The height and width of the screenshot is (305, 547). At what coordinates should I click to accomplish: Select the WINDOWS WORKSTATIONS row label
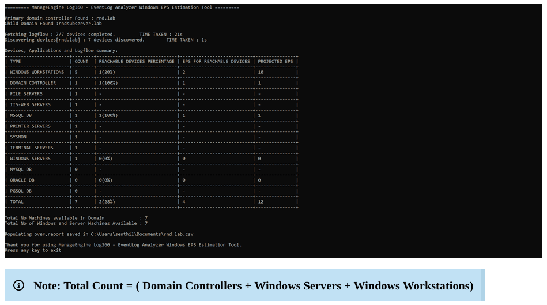pos(37,72)
